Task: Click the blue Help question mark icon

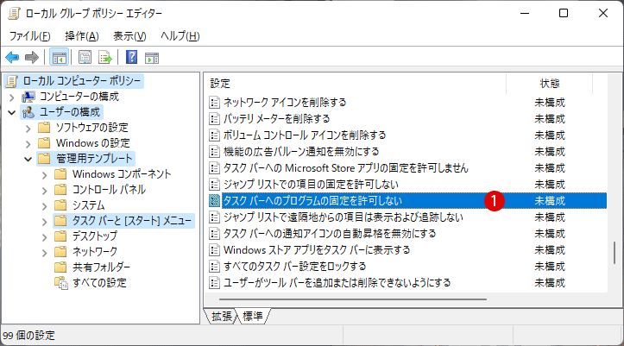Action: tap(131, 57)
